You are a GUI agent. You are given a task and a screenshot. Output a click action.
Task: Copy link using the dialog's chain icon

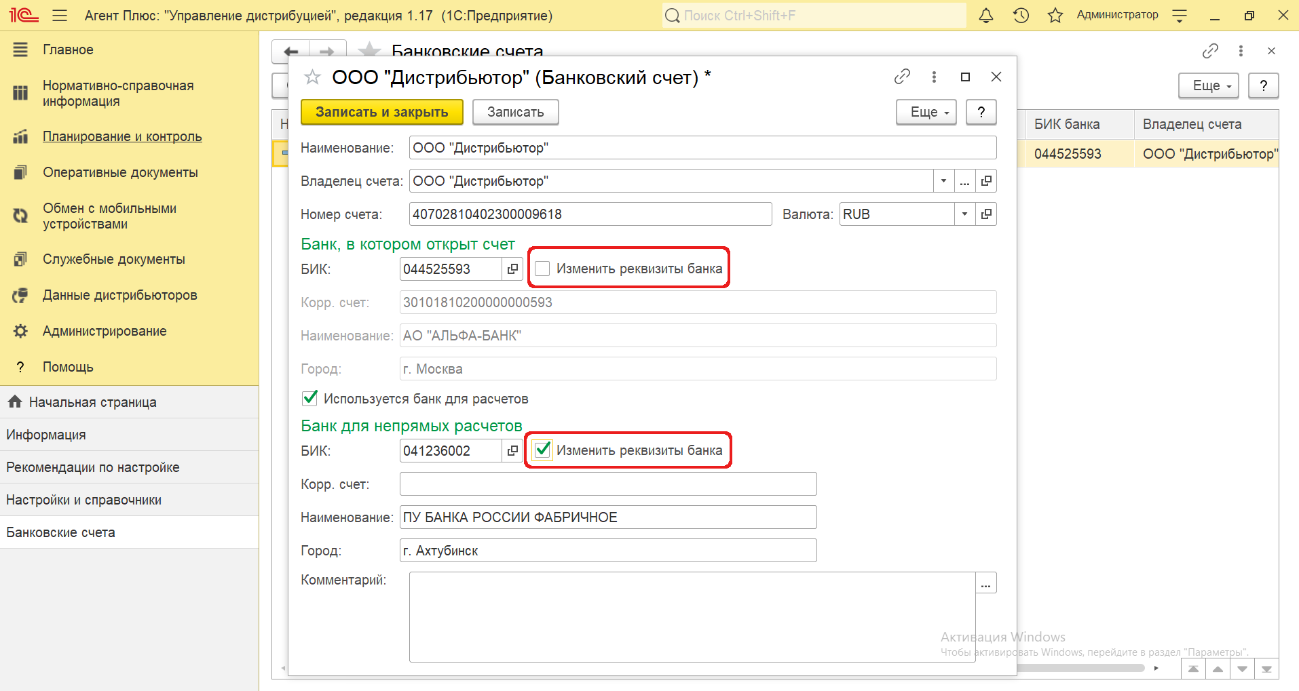(x=902, y=77)
